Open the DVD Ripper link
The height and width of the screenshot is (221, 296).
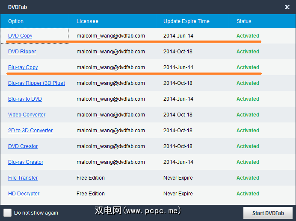22,52
